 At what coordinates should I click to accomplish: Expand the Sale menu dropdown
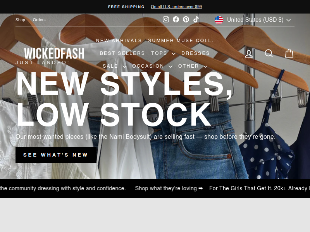coord(114,66)
